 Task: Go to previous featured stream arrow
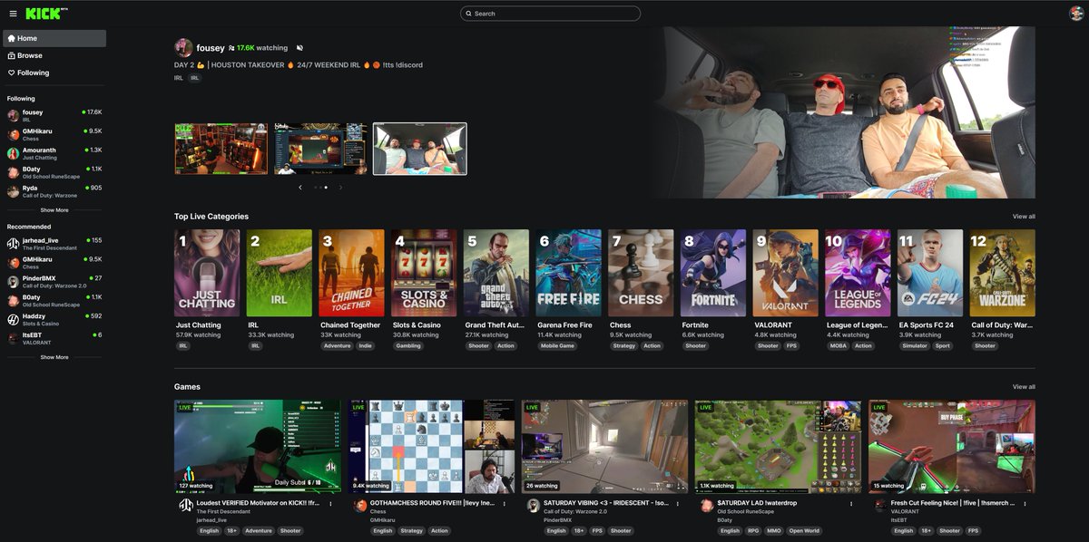(x=300, y=188)
